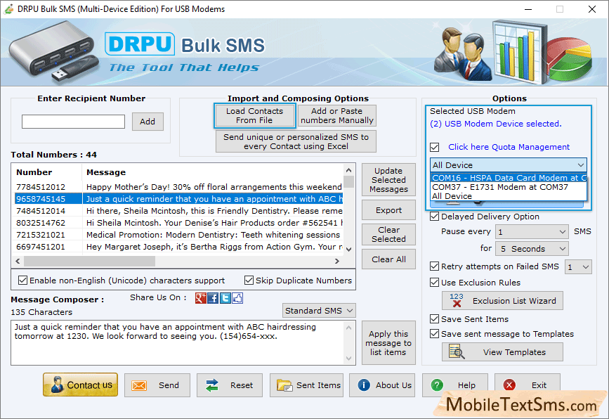Open the Standard SMS type dropdown
The image size is (609, 419).
click(x=319, y=311)
